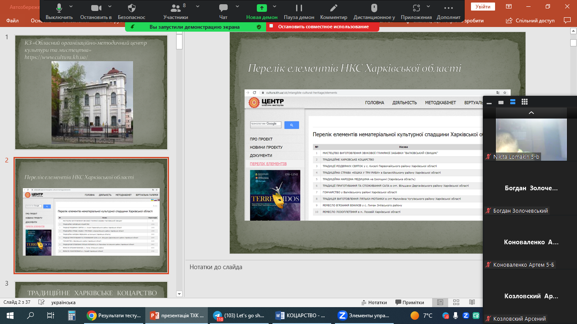The image size is (577, 324).
Task: Click the Увійти sign-in button
Action: [483, 6]
